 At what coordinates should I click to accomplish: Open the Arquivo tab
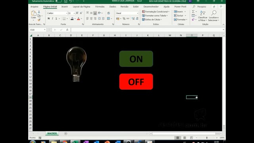coord(35,7)
